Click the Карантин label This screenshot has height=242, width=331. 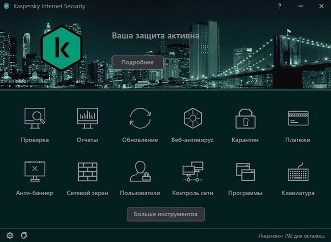[x=245, y=140]
